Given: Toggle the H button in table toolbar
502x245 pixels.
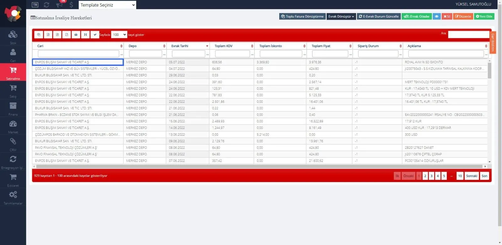Looking at the screenshot, I should pos(85,35).
